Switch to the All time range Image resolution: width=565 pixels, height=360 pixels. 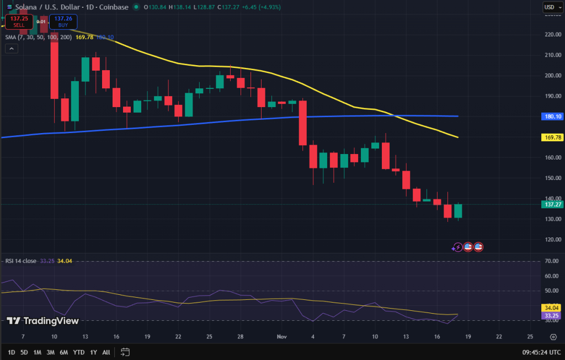106,352
